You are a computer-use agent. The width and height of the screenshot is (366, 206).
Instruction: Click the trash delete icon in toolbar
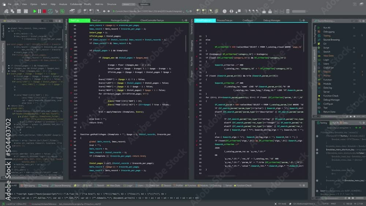288,11
